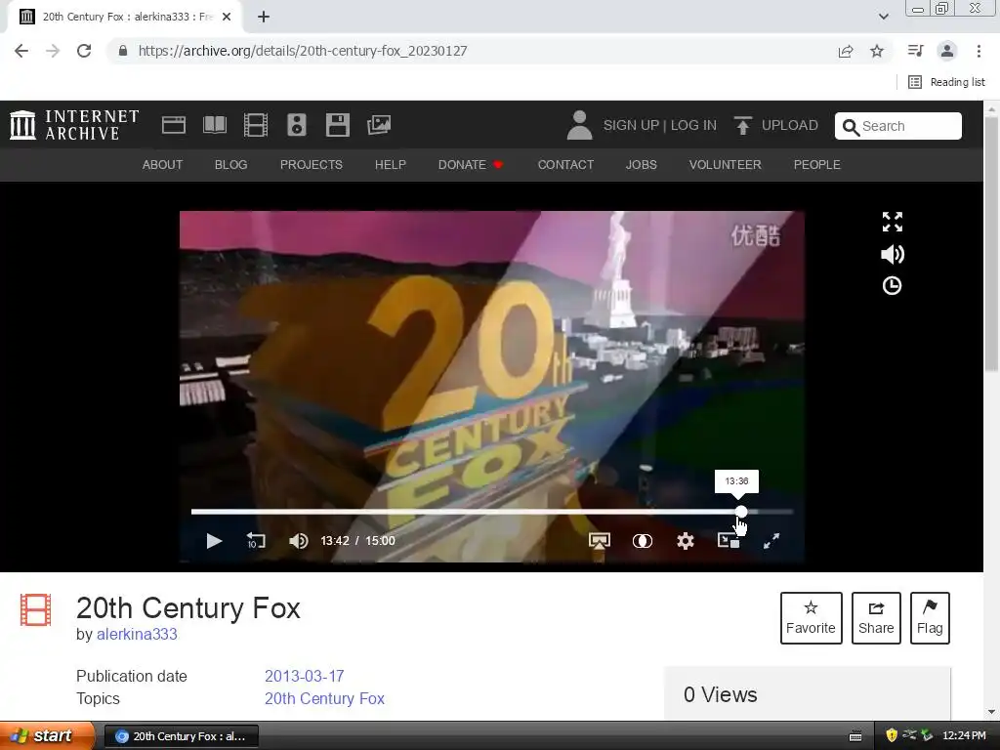Open the Audio speaker icon in the nav bar

coord(297,125)
